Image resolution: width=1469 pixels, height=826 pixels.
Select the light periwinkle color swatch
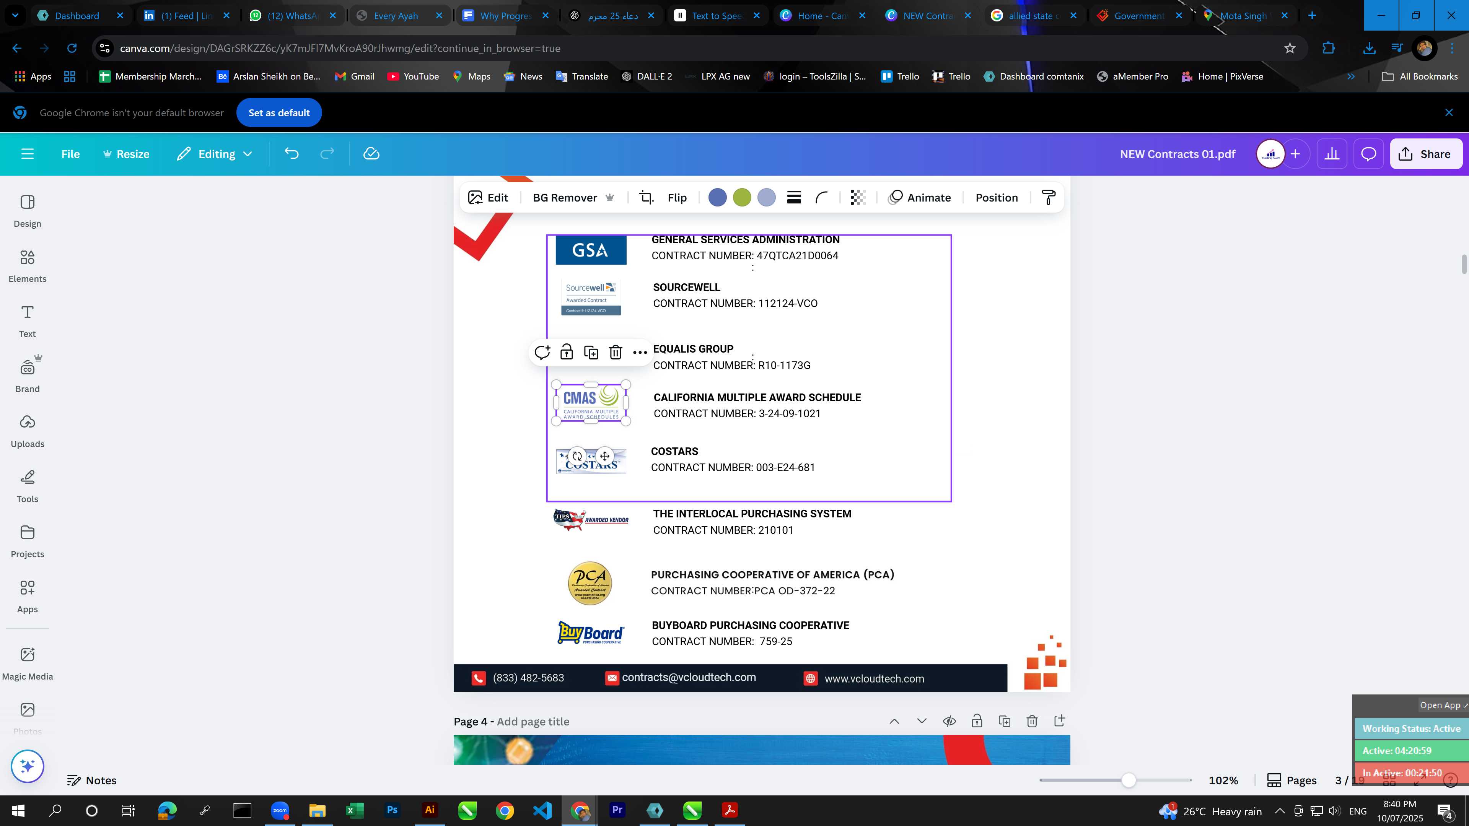coord(766,198)
